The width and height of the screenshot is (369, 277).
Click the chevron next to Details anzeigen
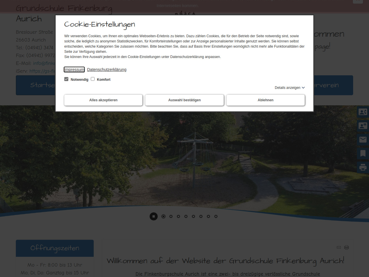pyautogui.click(x=303, y=88)
